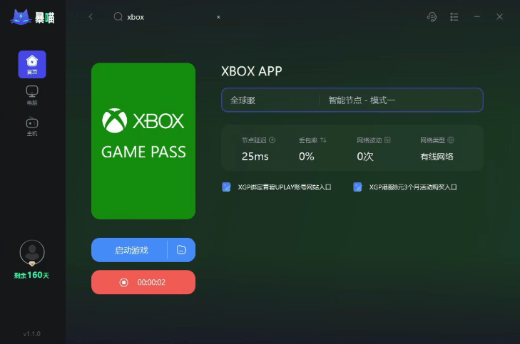The height and width of the screenshot is (344, 520).
Task: Open the 智能节点 - 模式一 node selector
Action: click(401, 100)
